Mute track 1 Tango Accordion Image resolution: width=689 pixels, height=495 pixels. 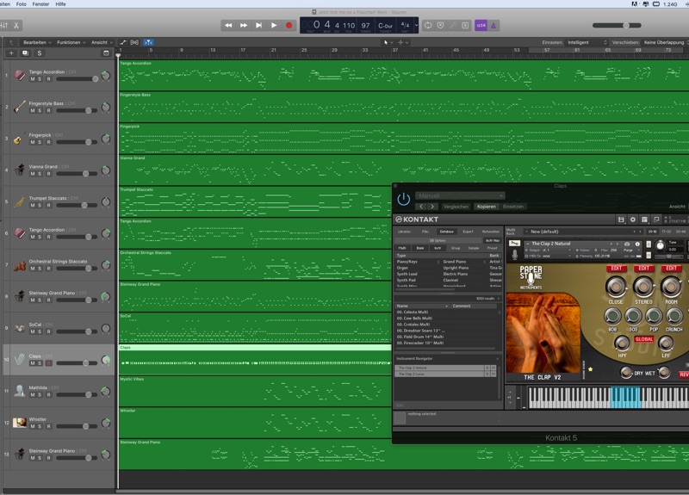coord(33,79)
